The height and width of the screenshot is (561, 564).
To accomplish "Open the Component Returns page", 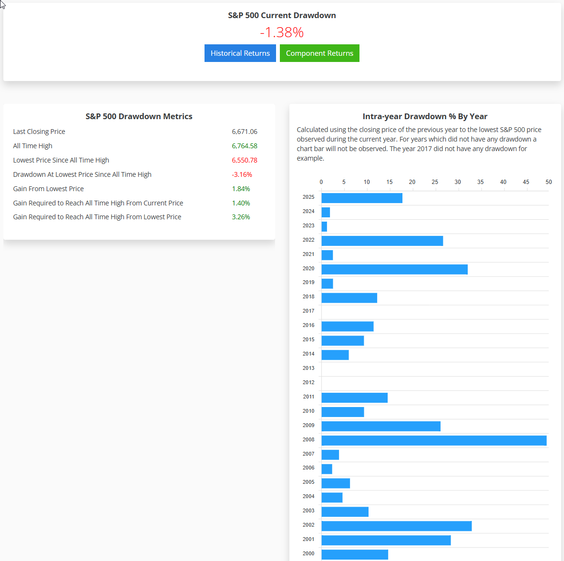I will coord(319,53).
